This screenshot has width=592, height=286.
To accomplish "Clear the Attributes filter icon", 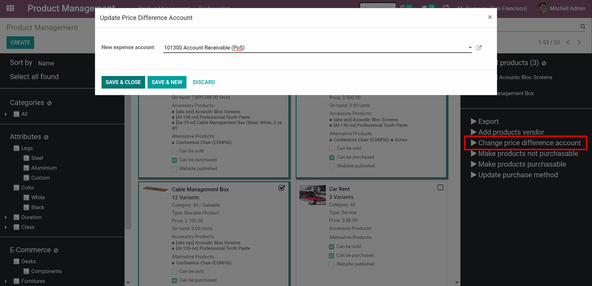I will [x=46, y=137].
